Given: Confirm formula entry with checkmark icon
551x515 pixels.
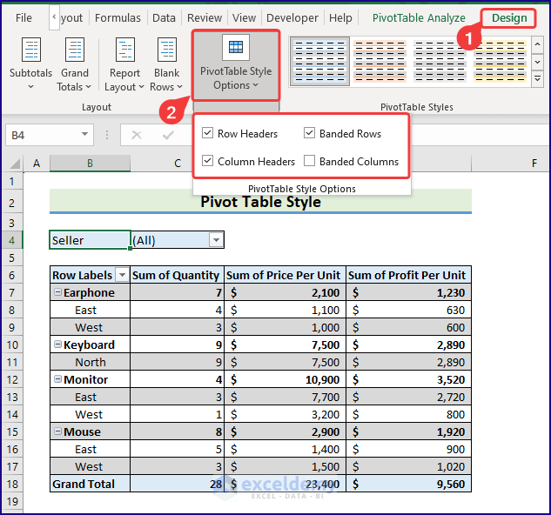Looking at the screenshot, I should pyautogui.click(x=168, y=135).
